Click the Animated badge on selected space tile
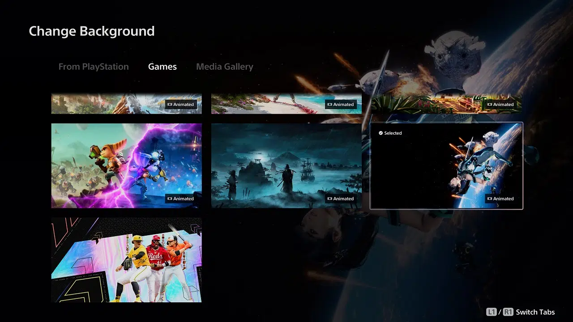 click(x=500, y=199)
